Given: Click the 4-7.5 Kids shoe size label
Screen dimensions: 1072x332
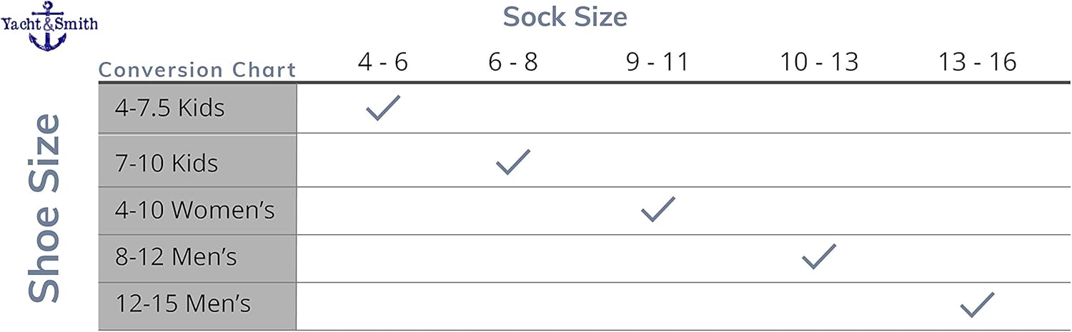Looking at the screenshot, I should pyautogui.click(x=170, y=108).
